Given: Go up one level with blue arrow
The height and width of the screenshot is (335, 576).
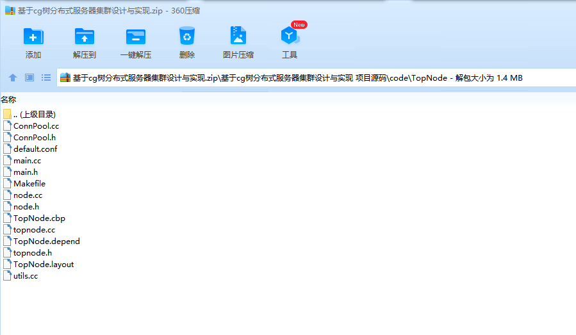Looking at the screenshot, I should [x=13, y=78].
